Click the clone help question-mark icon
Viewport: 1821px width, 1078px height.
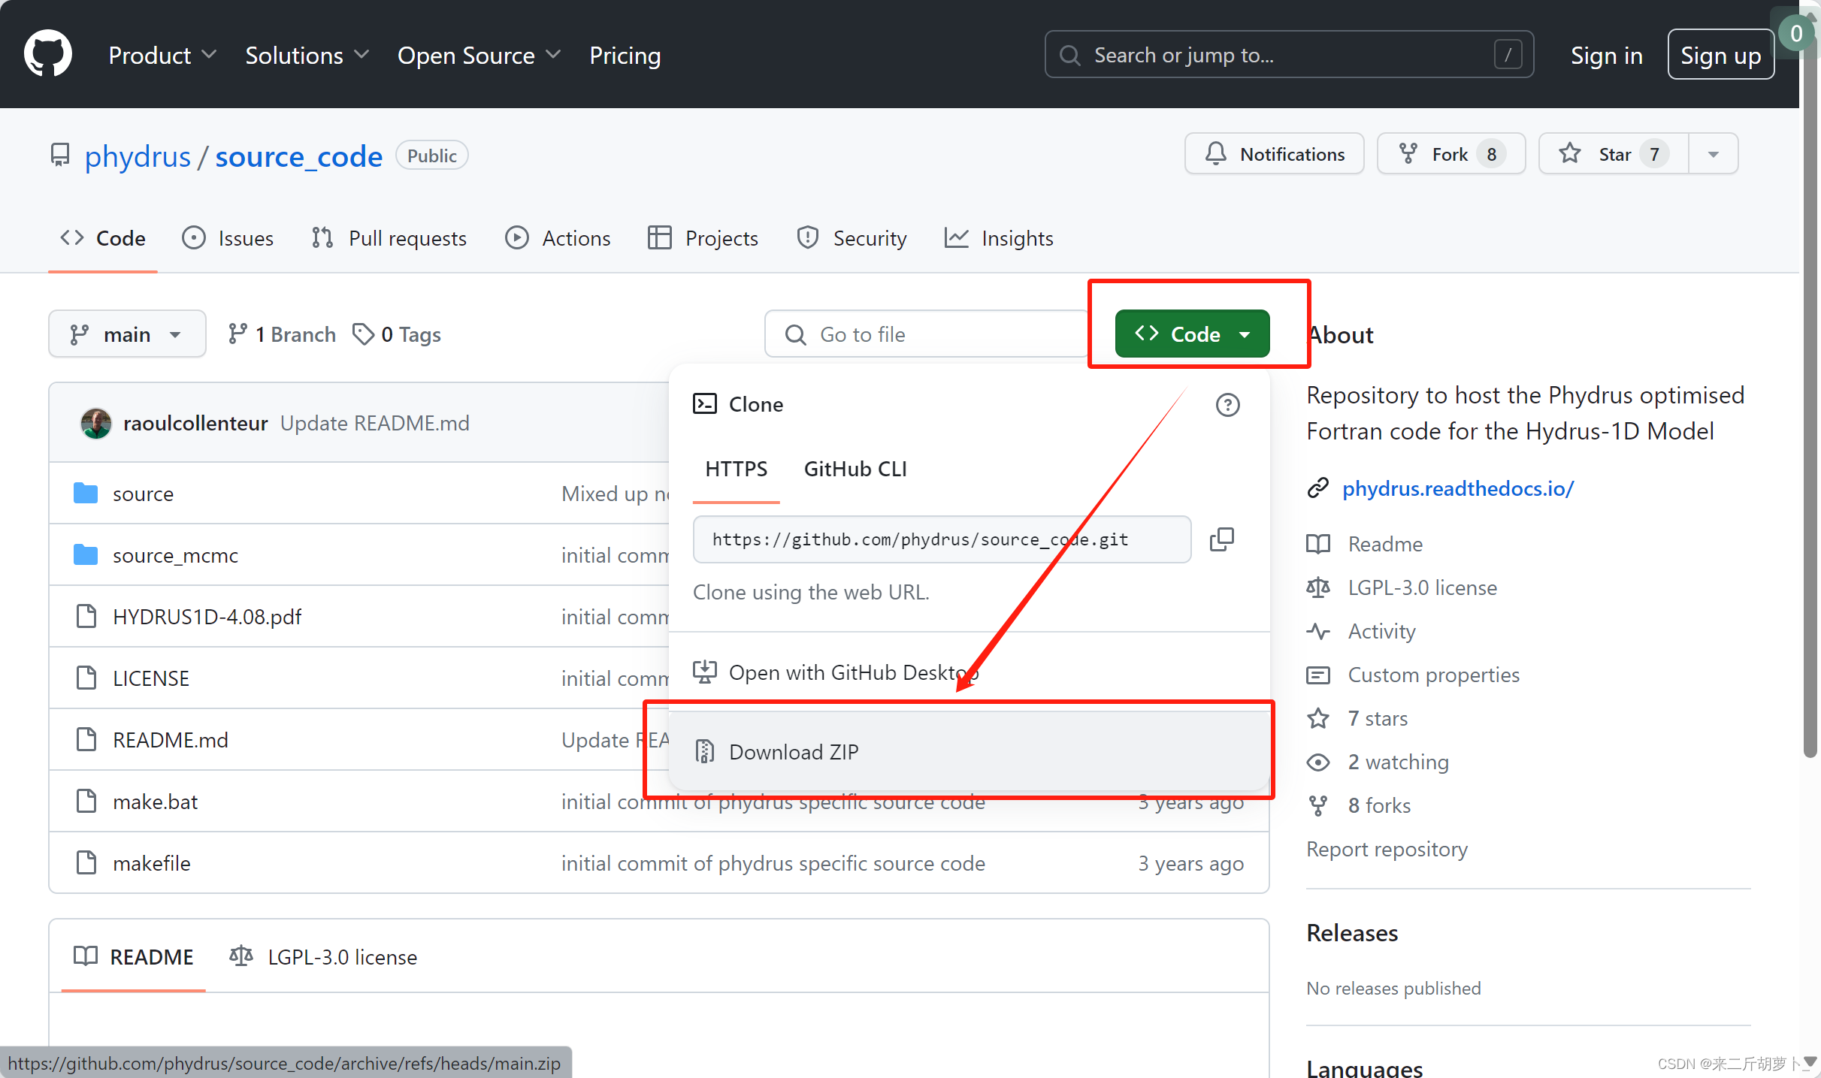click(x=1227, y=405)
